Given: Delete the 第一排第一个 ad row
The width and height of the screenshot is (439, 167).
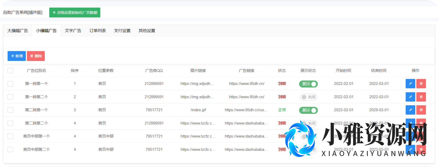Looking at the screenshot, I should click(421, 84).
